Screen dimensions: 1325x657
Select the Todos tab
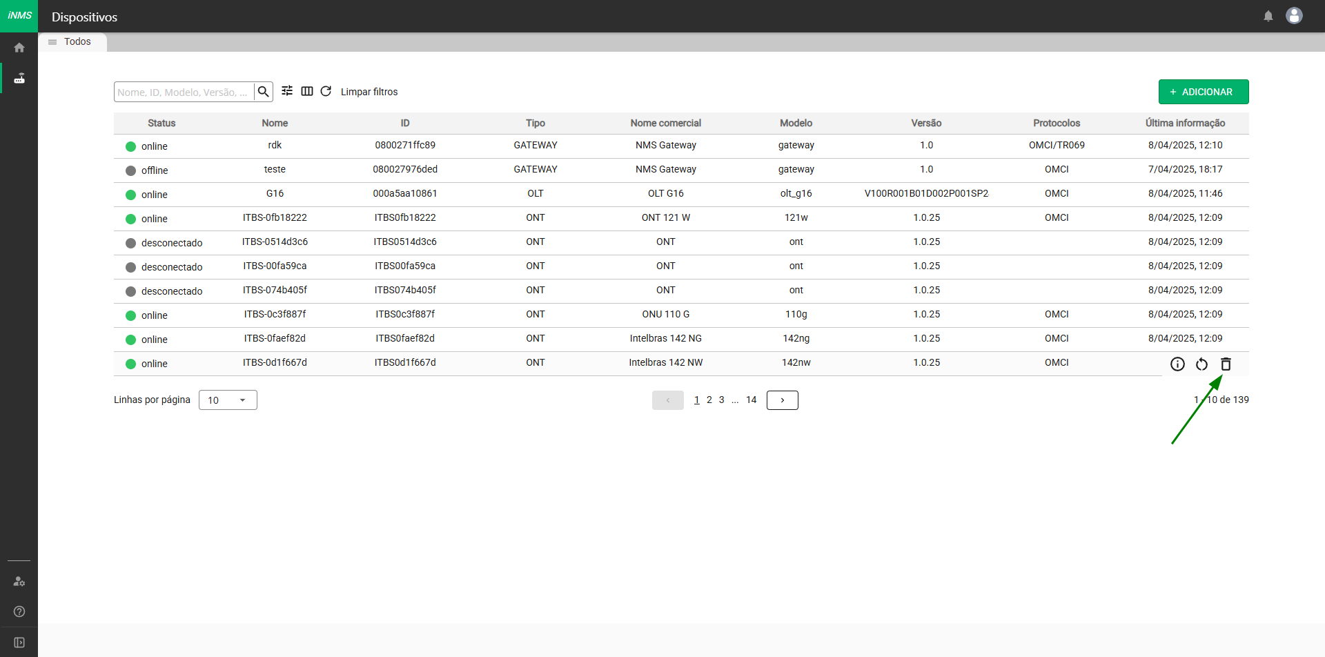tap(73, 42)
